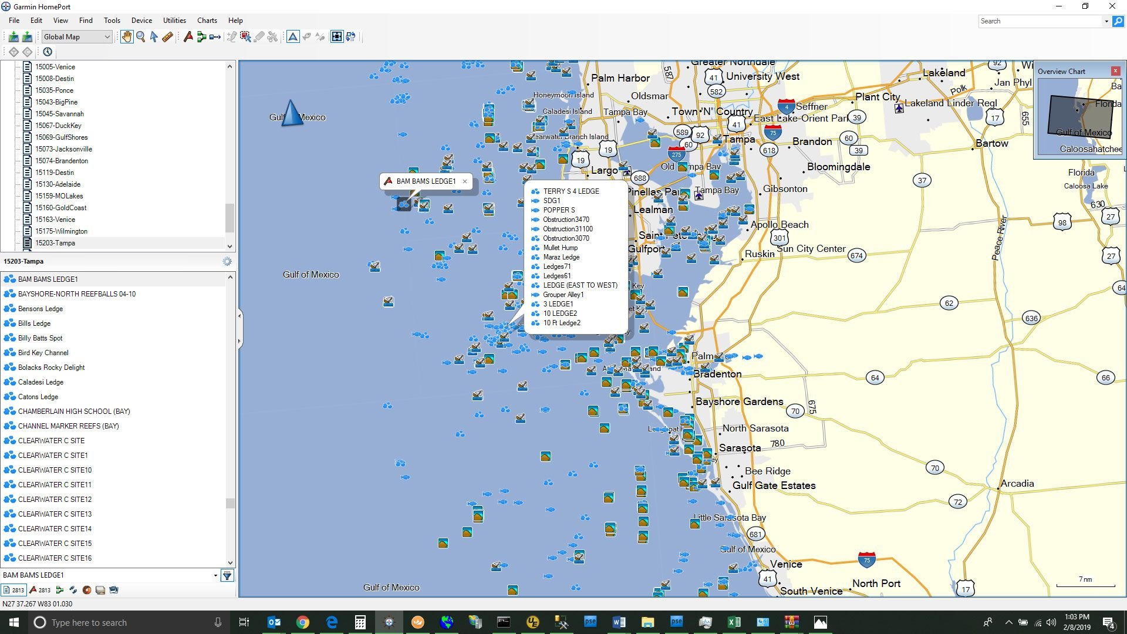Open the Device menu
This screenshot has height=634, width=1127.
[x=141, y=21]
